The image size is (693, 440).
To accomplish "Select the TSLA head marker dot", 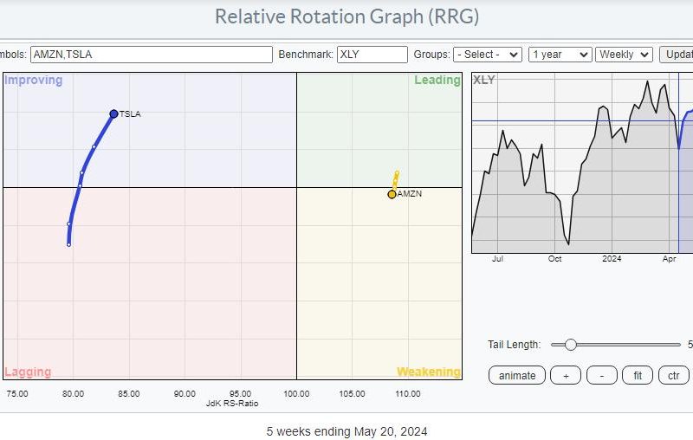I will click(113, 114).
